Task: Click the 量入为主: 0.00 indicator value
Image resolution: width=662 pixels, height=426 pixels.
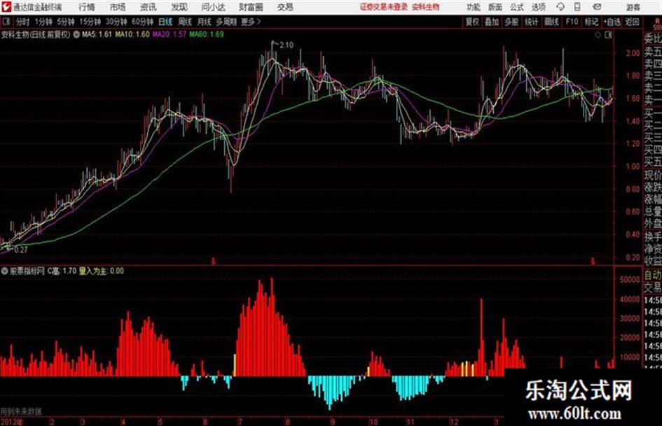Action: click(102, 271)
